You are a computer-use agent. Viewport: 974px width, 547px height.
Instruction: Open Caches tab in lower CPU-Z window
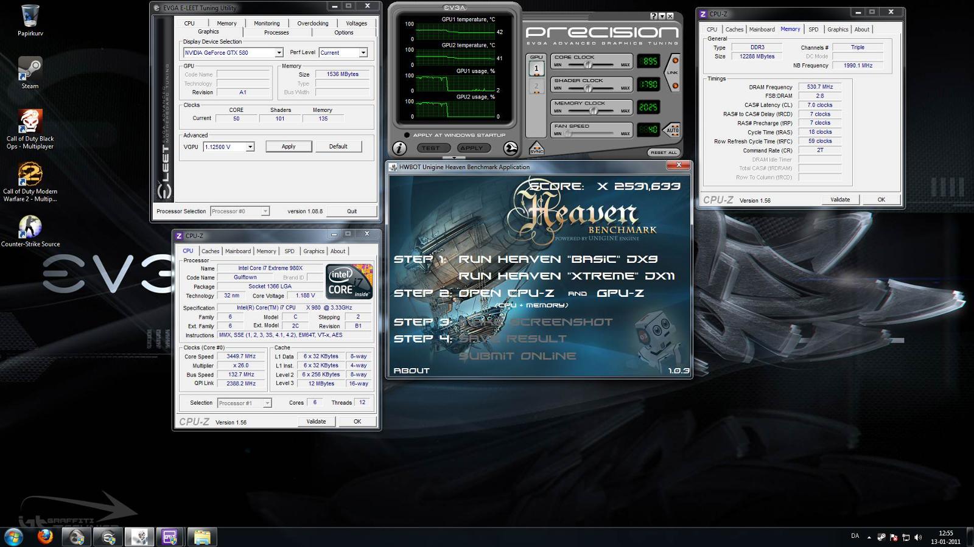click(211, 251)
